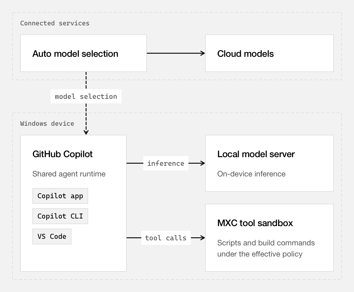Viewport: 354px width, 292px height.
Task: Click the Copilot app chip
Action: 60,196
